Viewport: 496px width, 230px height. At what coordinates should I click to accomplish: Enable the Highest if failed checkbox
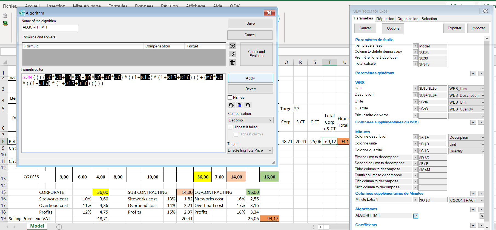230,127
